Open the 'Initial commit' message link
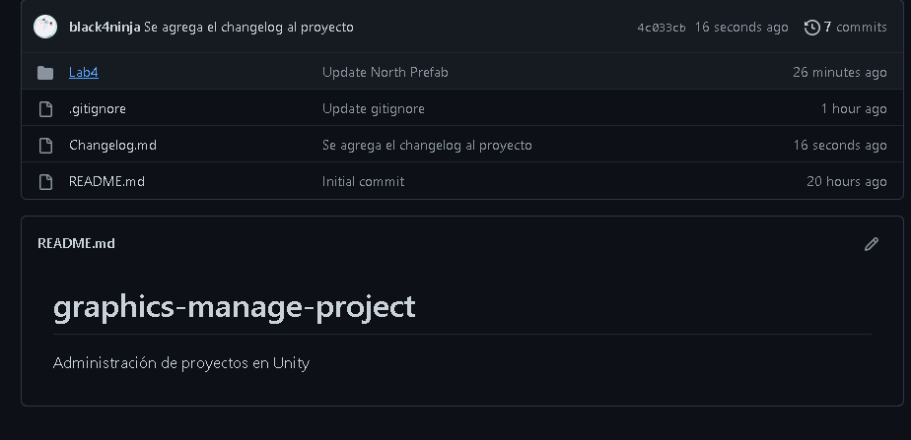911x440 pixels. click(x=363, y=182)
